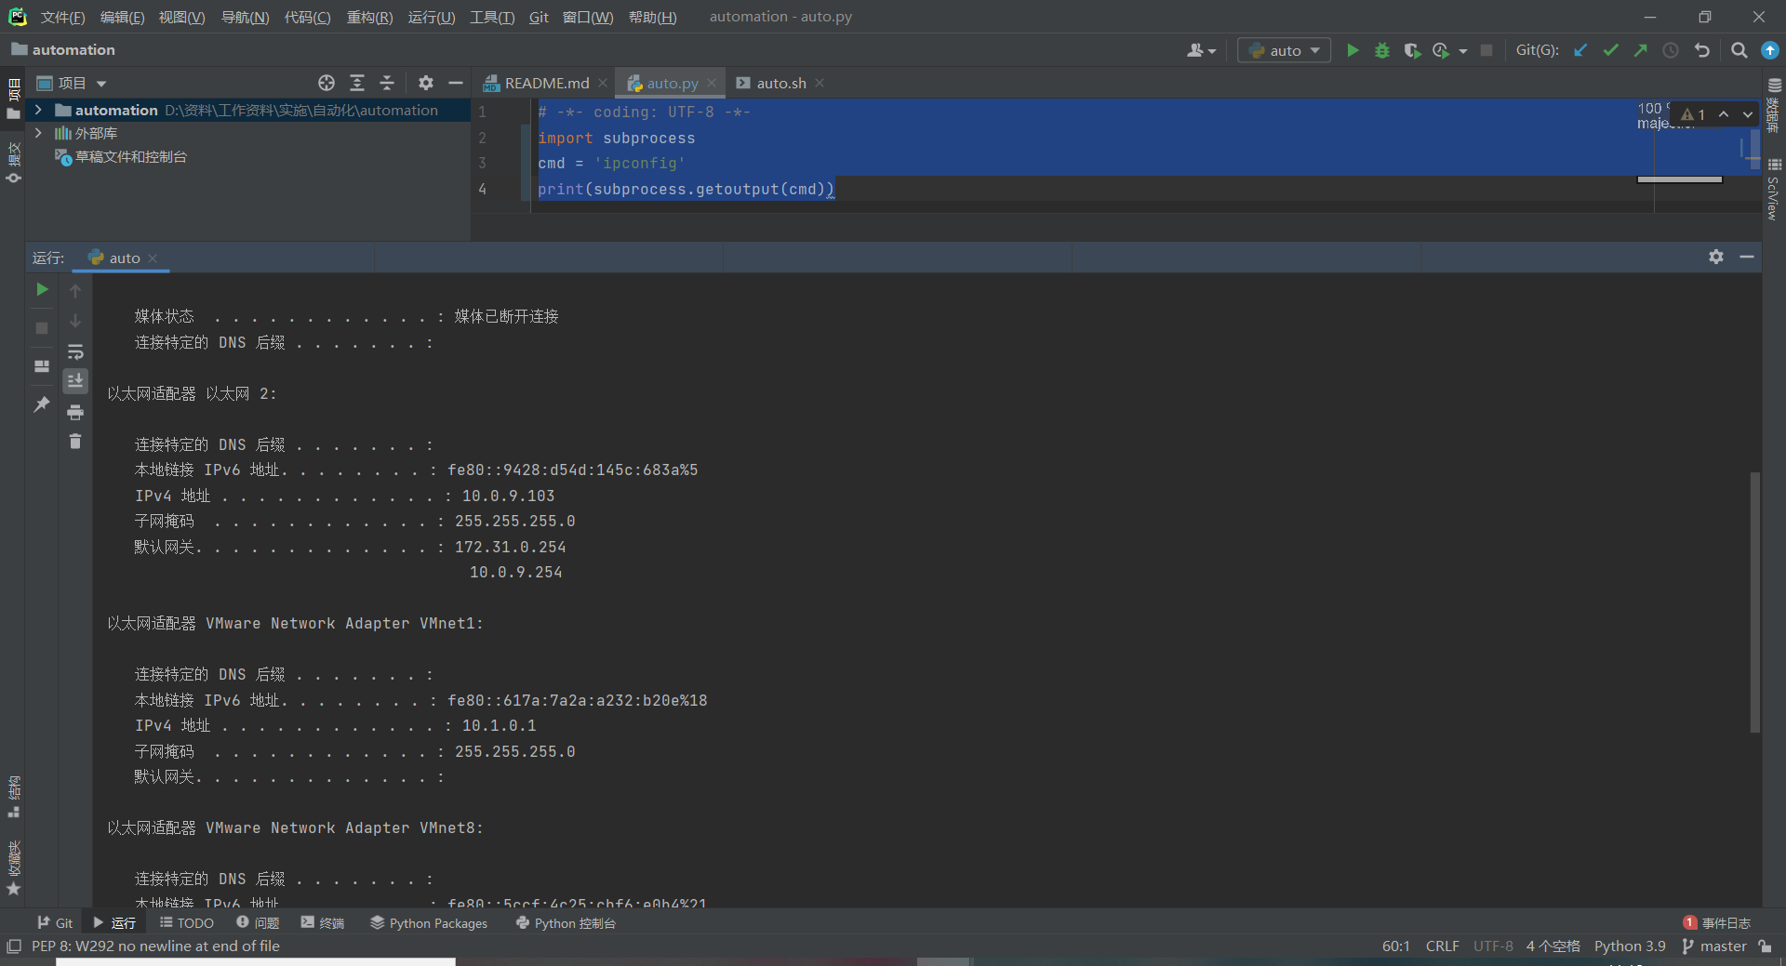1786x966 pixels.
Task: Go up the stack trace arrow
Action: click(x=75, y=291)
